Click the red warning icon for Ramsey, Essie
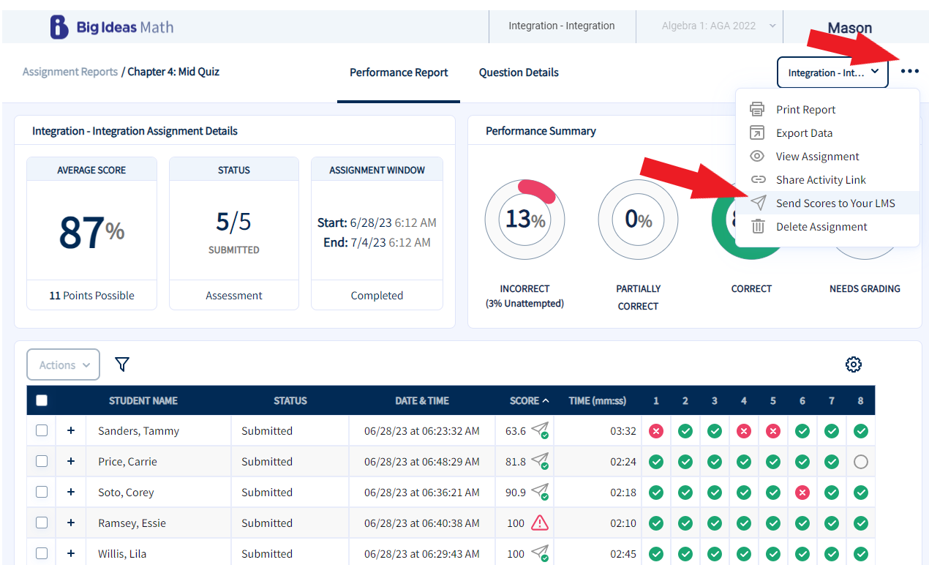The width and height of the screenshot is (929, 565). click(539, 523)
